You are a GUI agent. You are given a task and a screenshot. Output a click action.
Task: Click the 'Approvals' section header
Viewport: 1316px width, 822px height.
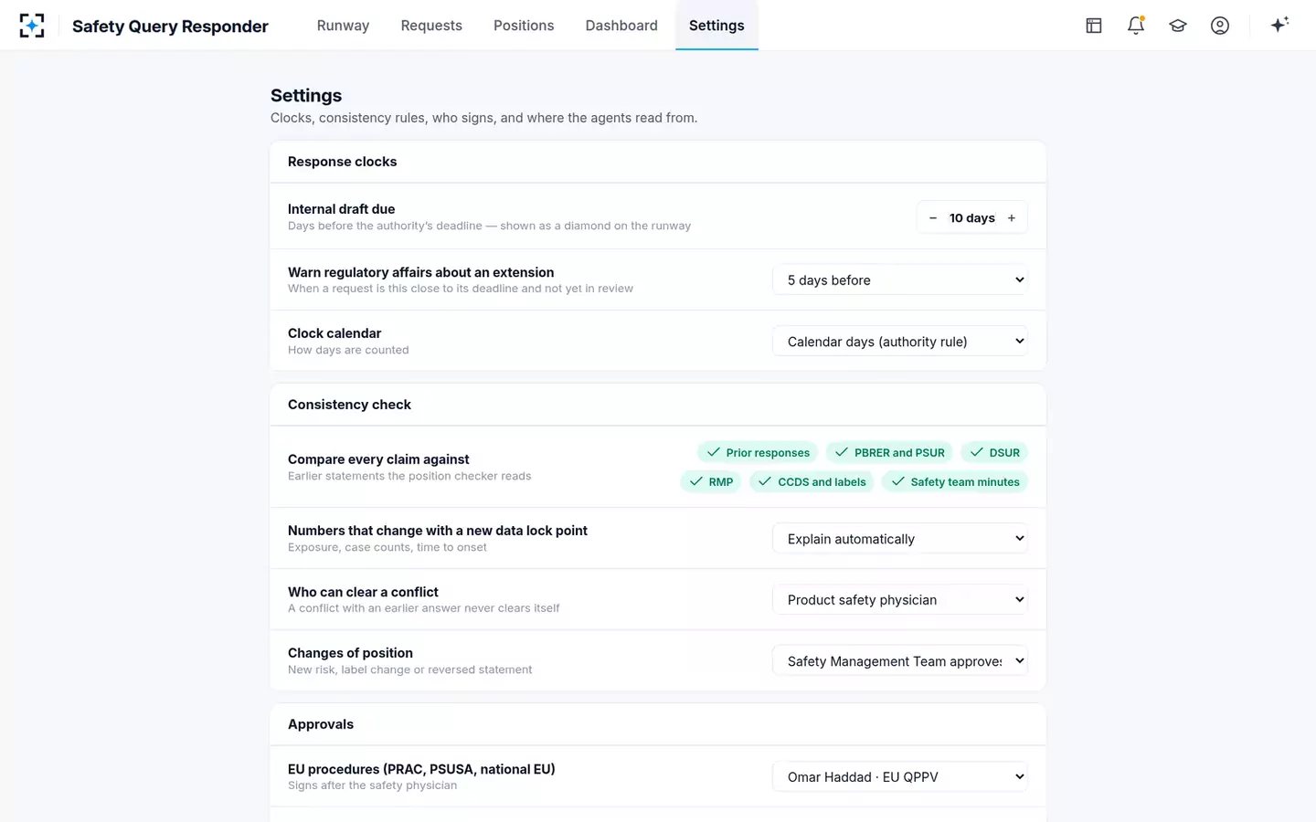tap(321, 724)
